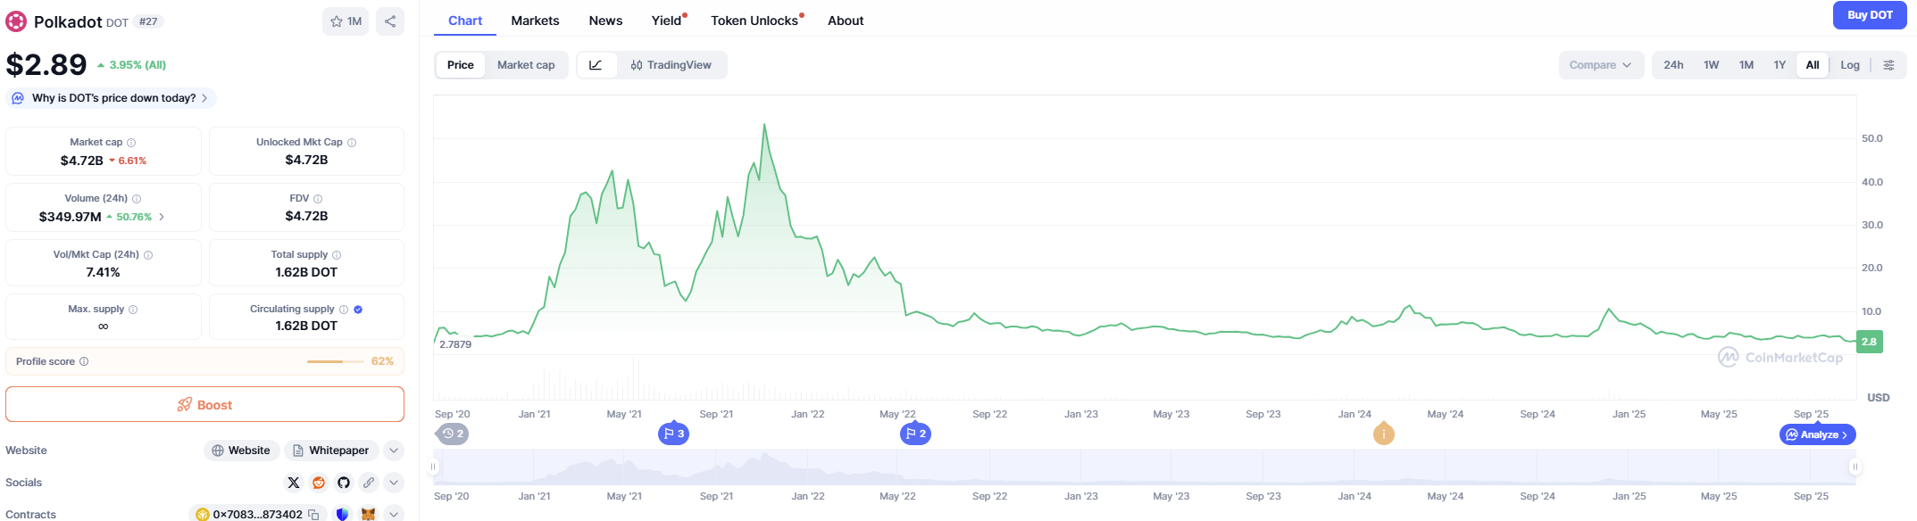Open the GitHub repository icon
The height and width of the screenshot is (521, 1917).
(x=344, y=483)
